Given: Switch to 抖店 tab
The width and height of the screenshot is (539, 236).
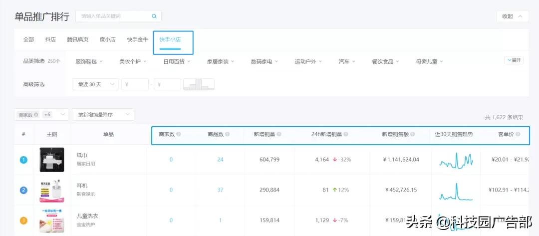Looking at the screenshot, I should pyautogui.click(x=50, y=39).
